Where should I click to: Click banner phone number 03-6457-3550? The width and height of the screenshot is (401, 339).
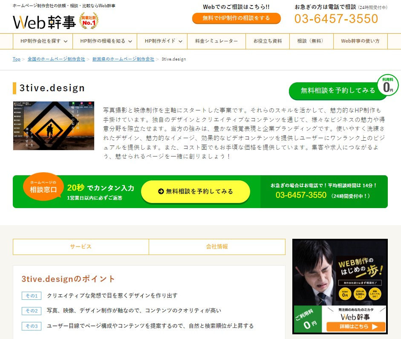(301, 195)
